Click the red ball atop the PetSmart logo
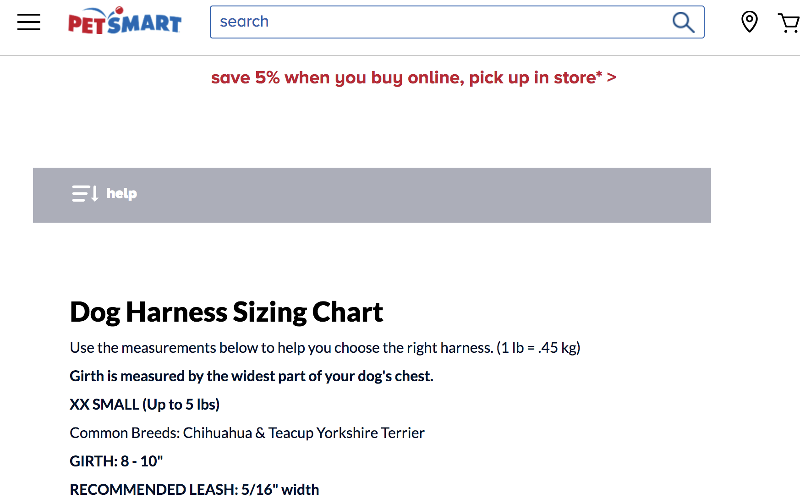The width and height of the screenshot is (800, 504). tap(120, 10)
